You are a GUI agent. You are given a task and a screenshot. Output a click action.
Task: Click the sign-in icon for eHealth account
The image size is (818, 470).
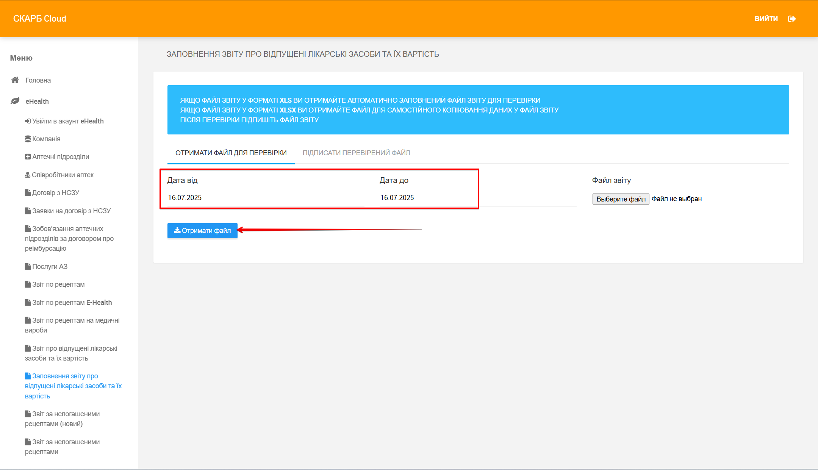tap(28, 121)
